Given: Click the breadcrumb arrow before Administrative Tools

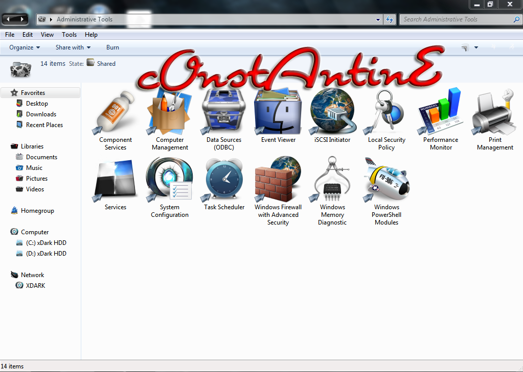Looking at the screenshot, I should [x=51, y=19].
